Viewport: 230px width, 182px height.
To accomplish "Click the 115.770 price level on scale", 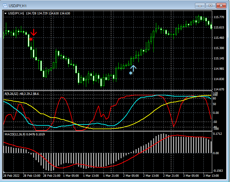I will tap(219, 17).
